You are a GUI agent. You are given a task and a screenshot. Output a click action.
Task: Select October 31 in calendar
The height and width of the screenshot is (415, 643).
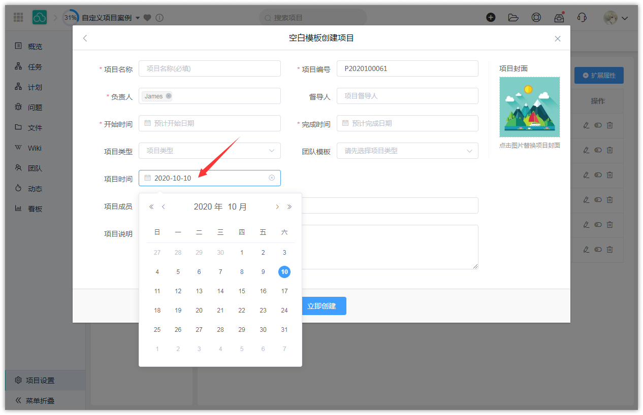pyautogui.click(x=284, y=330)
